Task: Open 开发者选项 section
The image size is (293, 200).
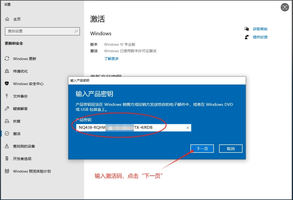Action: point(22,159)
